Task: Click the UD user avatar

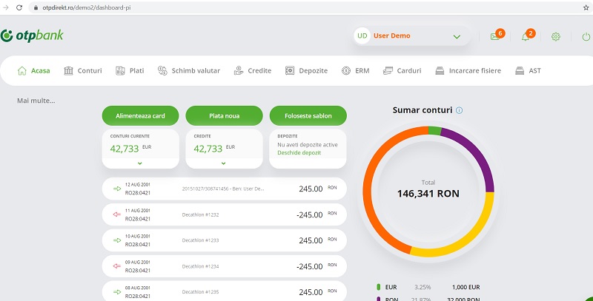Action: coord(362,35)
